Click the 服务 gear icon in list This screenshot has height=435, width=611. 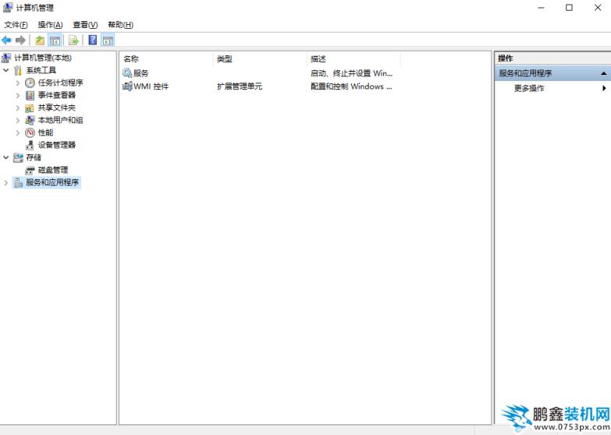[x=127, y=72]
